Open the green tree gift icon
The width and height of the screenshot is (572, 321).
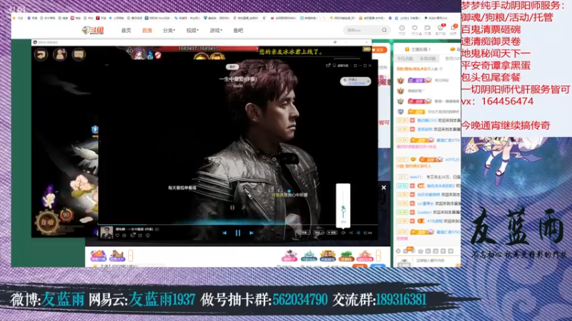coord(346,255)
